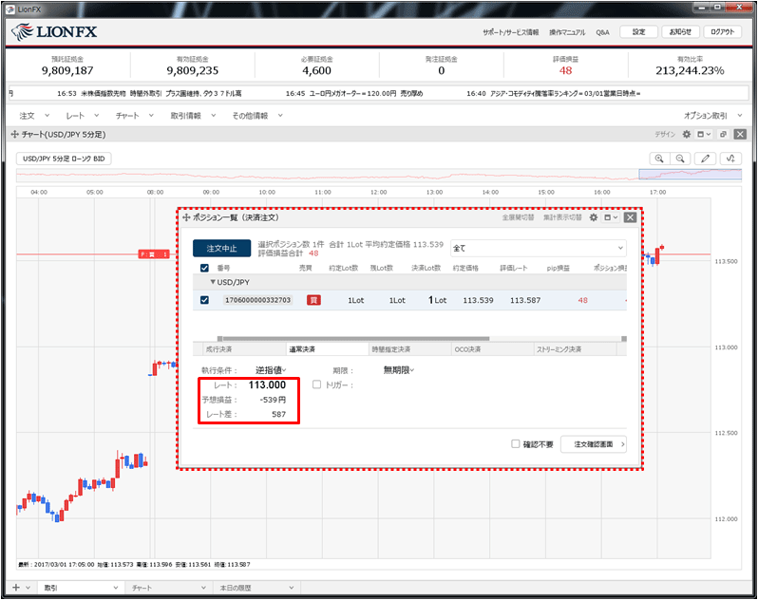Viewport: 758px width, 600px height.
Task: Zoom in on the chart with the magnifier plus icon
Action: pyautogui.click(x=659, y=159)
